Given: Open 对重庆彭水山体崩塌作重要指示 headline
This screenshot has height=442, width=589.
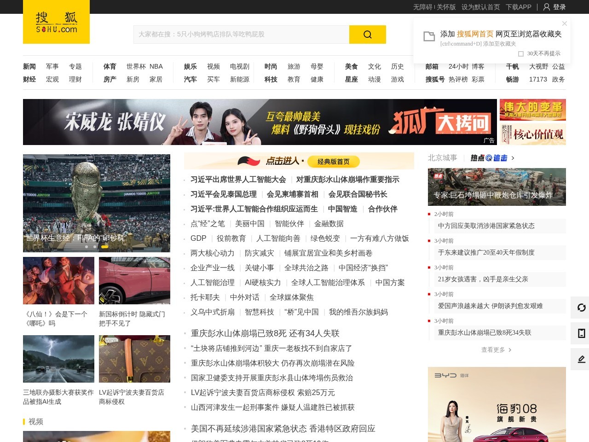Looking at the screenshot, I should click(x=347, y=180).
